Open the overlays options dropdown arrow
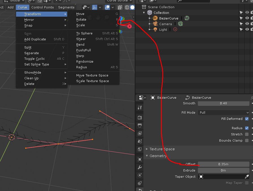Screen dimensions: 253x191 [113, 7]
